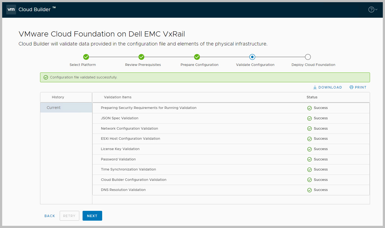The height and width of the screenshot is (228, 385).
Task: Click the Time Synchronization Validation item
Action: click(128, 169)
